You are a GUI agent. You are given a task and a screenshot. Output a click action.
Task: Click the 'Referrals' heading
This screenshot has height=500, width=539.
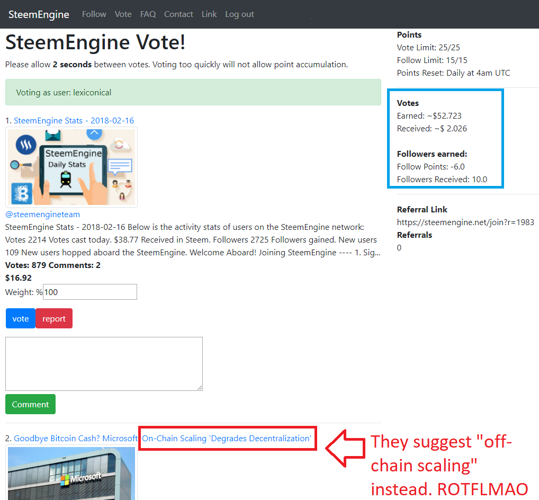click(415, 235)
